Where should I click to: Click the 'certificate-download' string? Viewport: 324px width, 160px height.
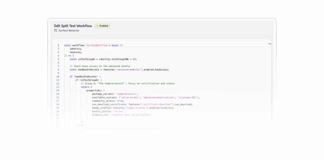[x=157, y=104]
